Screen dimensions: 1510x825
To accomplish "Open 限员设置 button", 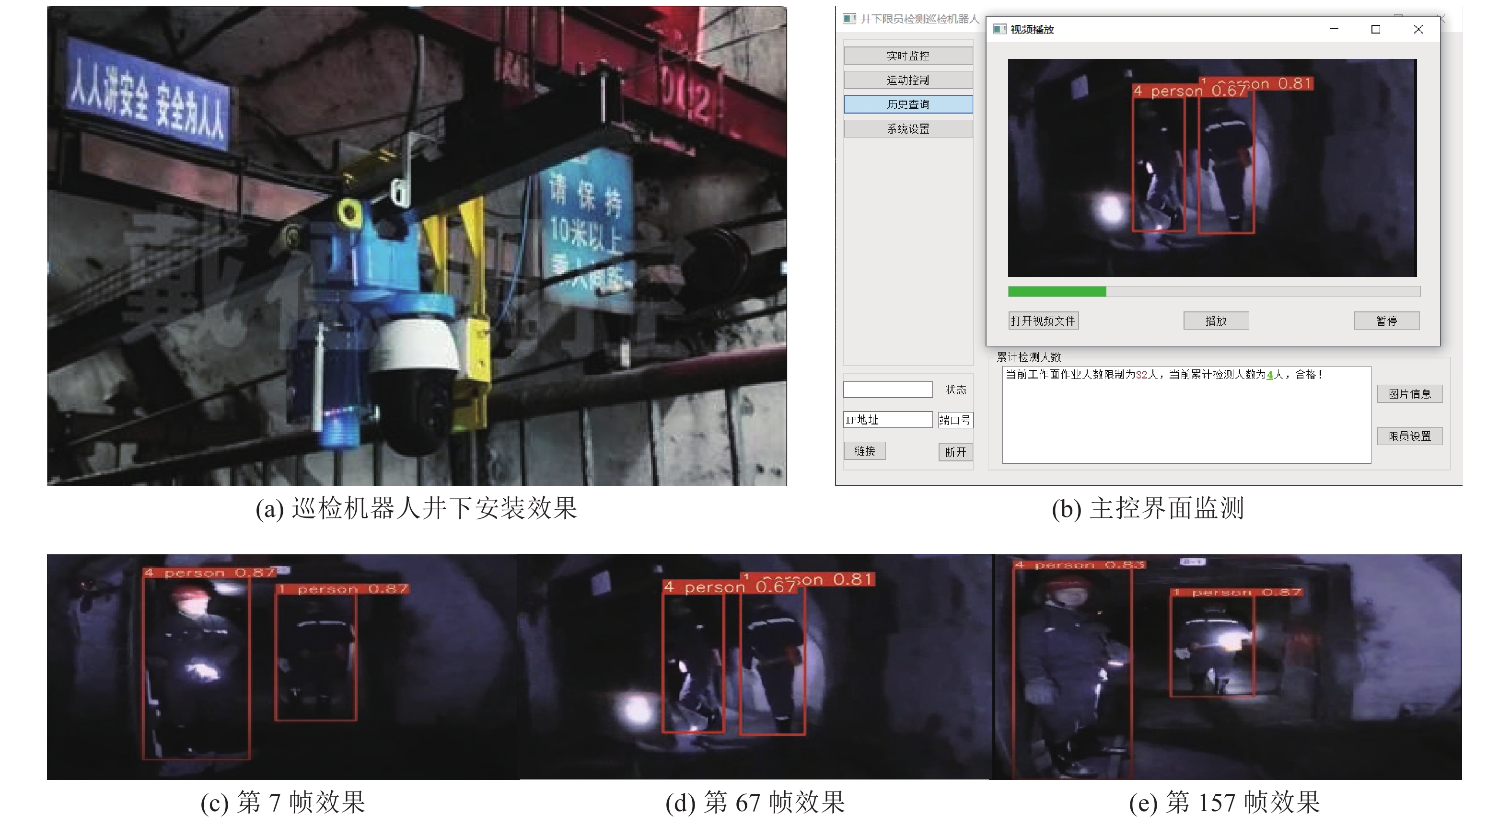I will (x=1409, y=436).
